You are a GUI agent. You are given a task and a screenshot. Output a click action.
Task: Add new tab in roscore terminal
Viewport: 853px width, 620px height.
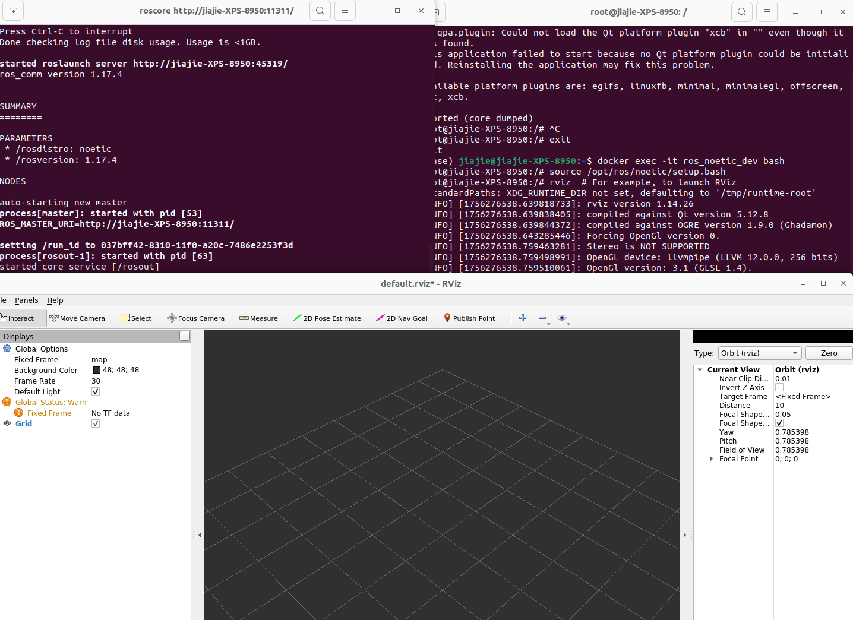[13, 11]
